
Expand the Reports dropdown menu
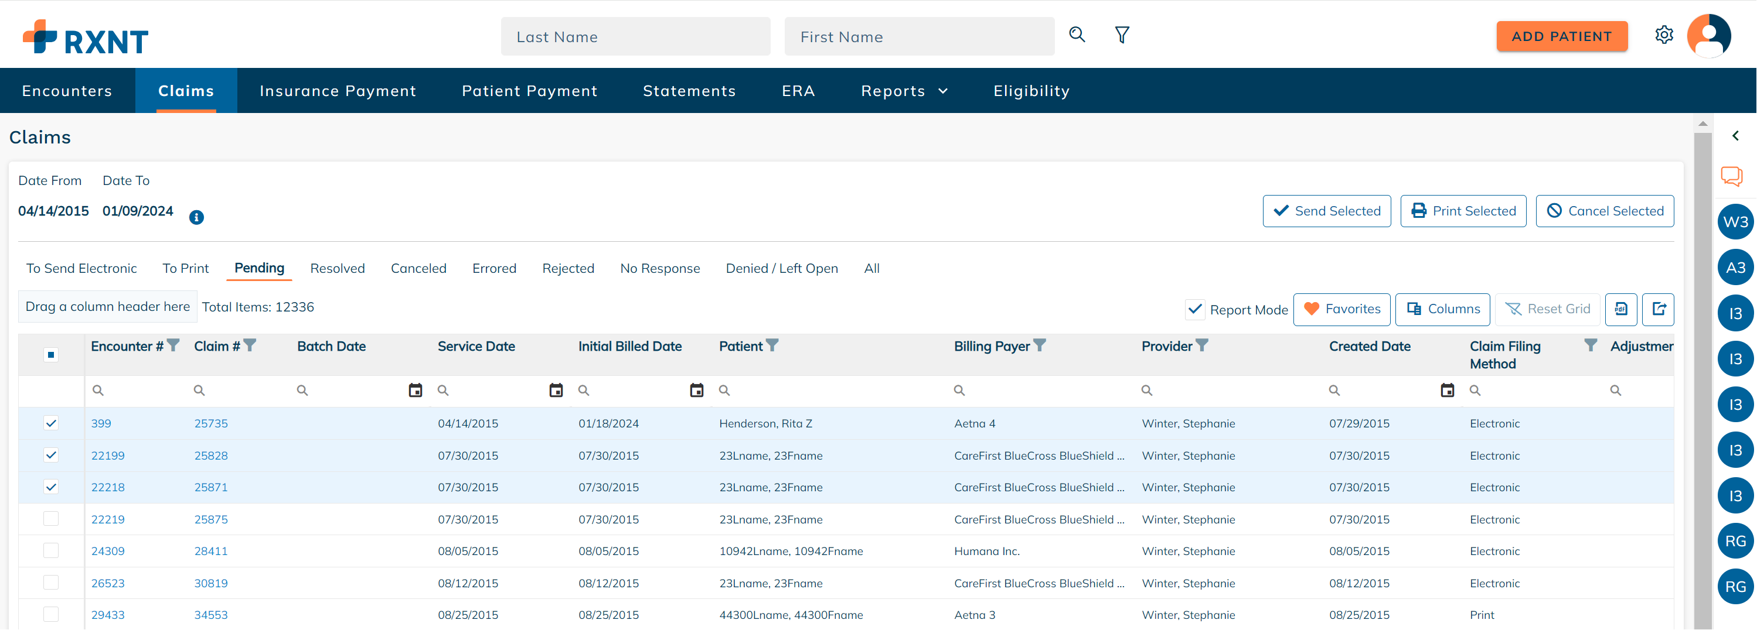pyautogui.click(x=904, y=91)
